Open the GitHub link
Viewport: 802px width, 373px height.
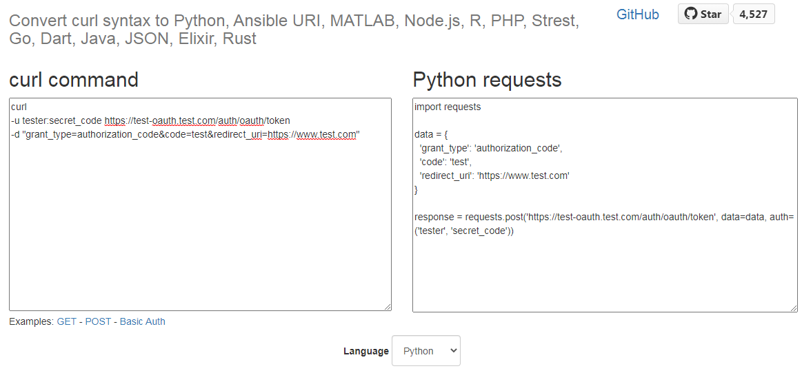(x=638, y=14)
